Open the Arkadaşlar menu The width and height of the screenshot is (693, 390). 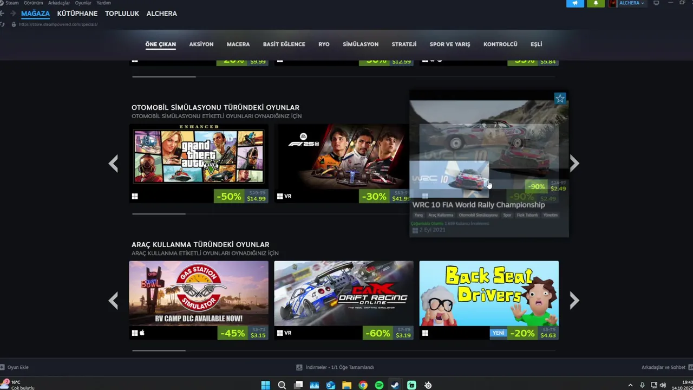pyautogui.click(x=59, y=3)
